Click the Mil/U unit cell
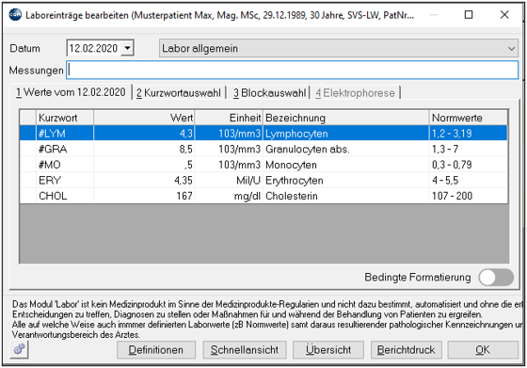Viewport: 527px width, 368px height. [229, 180]
